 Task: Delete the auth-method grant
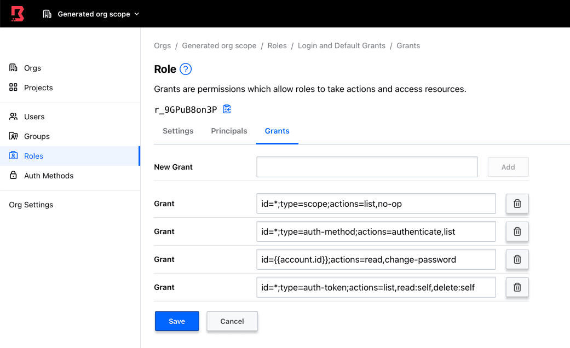tap(517, 231)
